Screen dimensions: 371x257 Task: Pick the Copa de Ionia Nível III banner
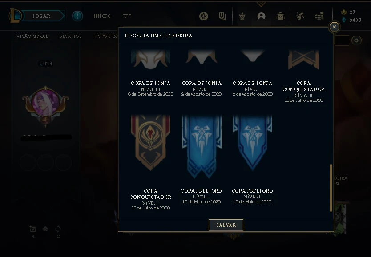[x=150, y=73]
